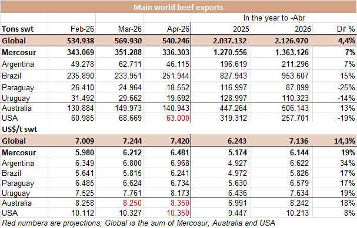Select USA price value 10.112

coord(83,213)
